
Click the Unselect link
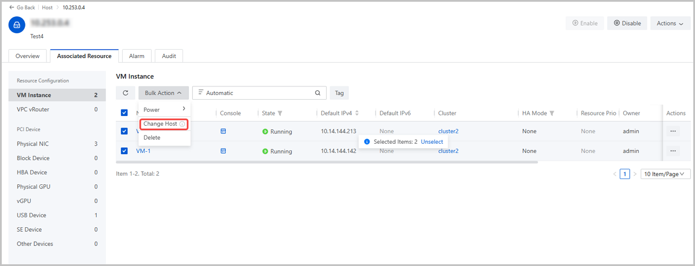[431, 141]
